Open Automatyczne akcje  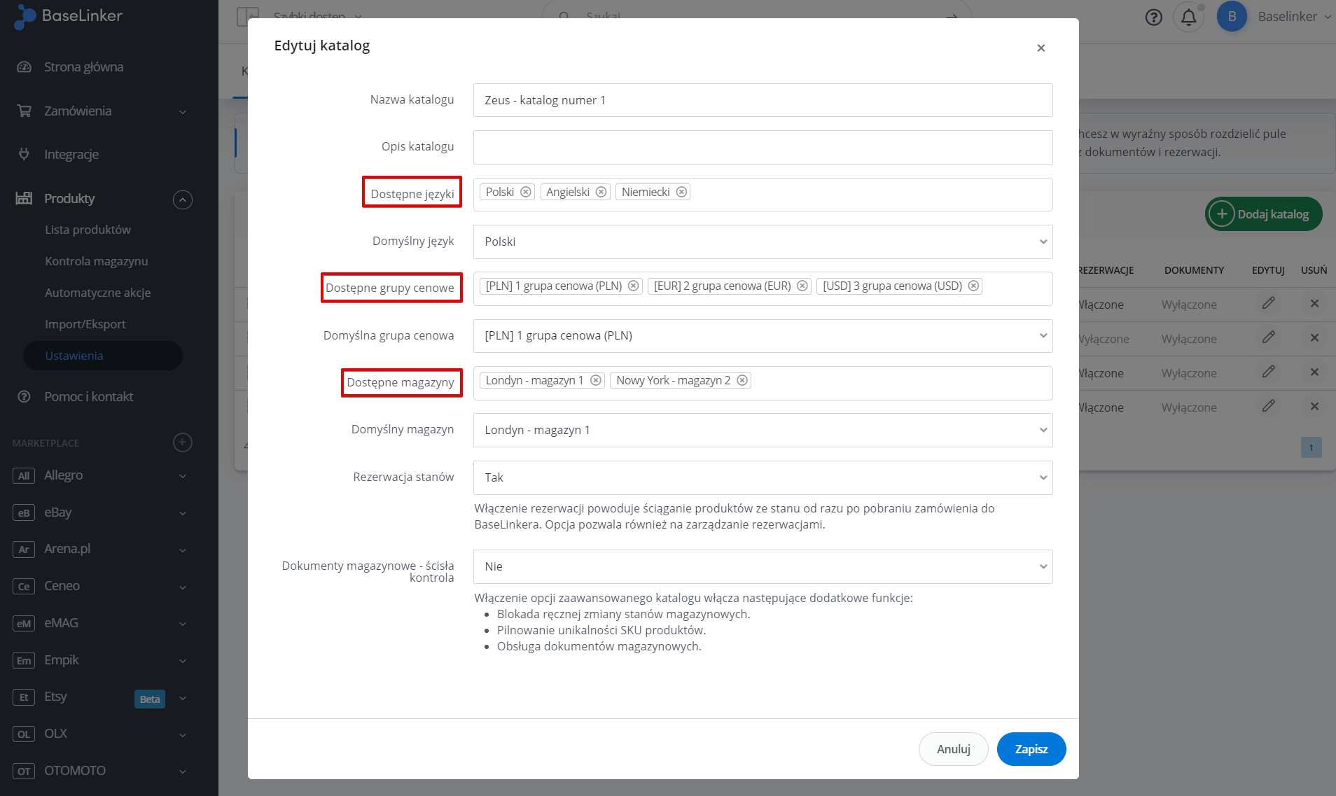[97, 293]
